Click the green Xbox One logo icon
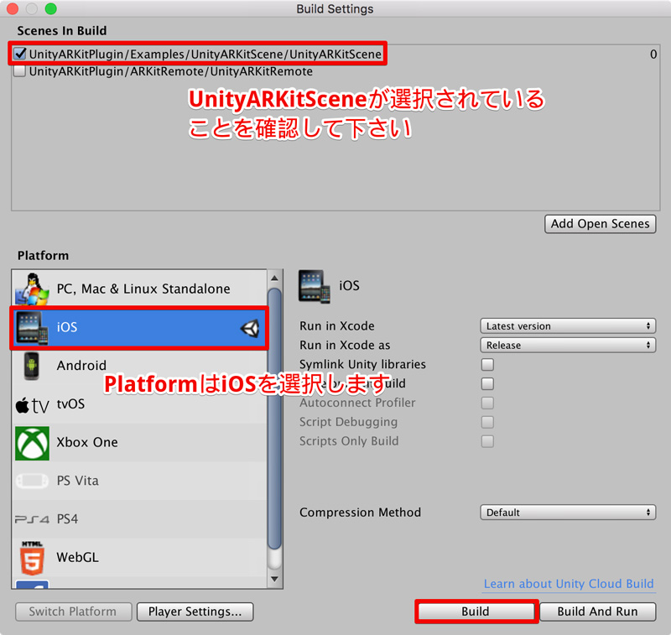Screen dimensions: 671x635 click(x=32, y=443)
